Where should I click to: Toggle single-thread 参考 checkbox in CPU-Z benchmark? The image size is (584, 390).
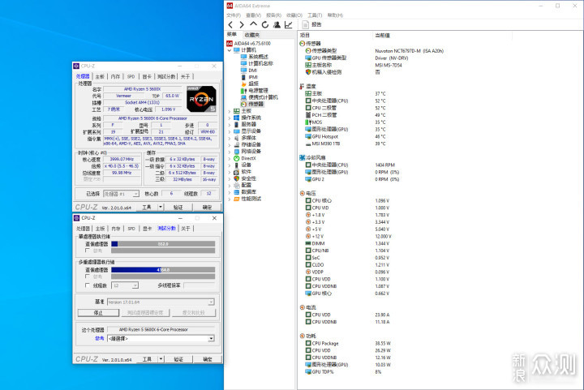(88, 251)
